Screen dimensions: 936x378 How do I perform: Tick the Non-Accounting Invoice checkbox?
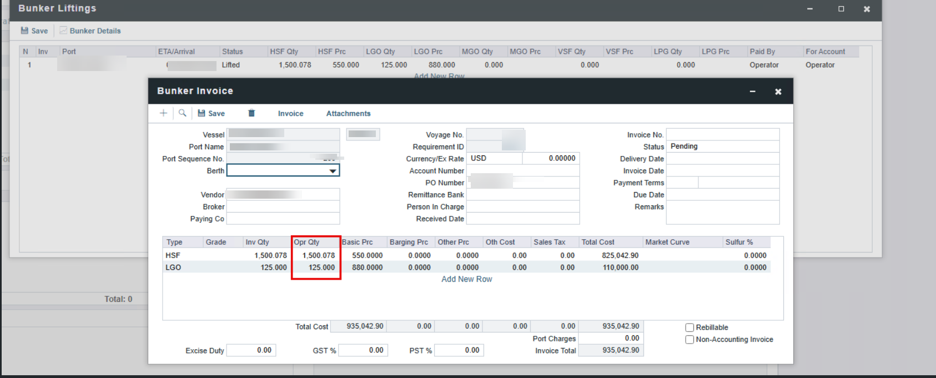pos(690,340)
